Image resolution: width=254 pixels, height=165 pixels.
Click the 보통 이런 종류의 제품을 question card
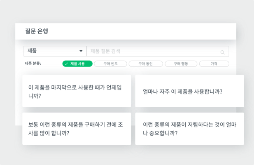[x=77, y=129]
